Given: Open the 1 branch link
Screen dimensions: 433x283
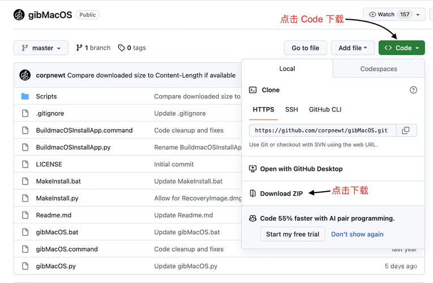Looking at the screenshot, I should [x=94, y=48].
